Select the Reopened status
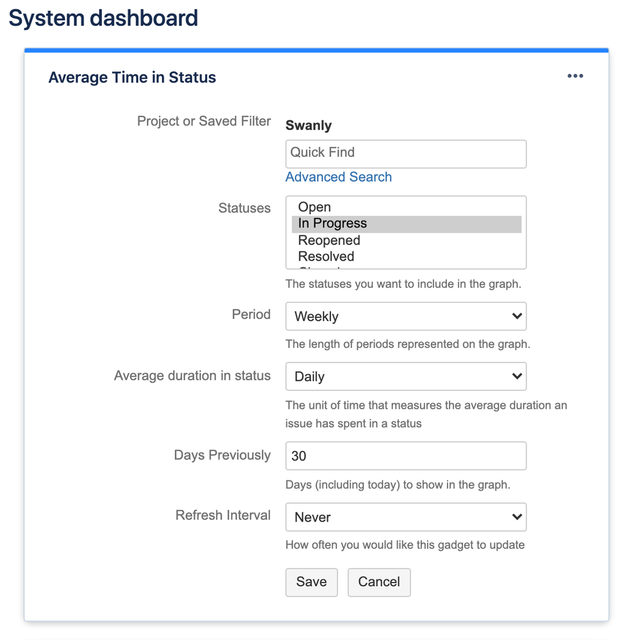632x640 pixels. (x=328, y=240)
